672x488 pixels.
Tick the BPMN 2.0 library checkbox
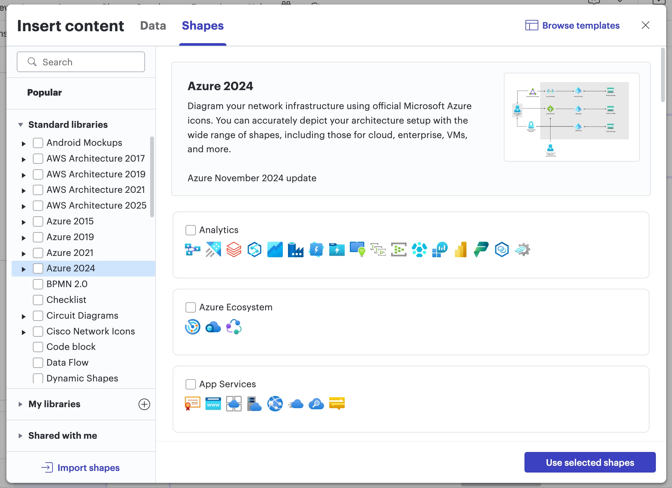[38, 284]
